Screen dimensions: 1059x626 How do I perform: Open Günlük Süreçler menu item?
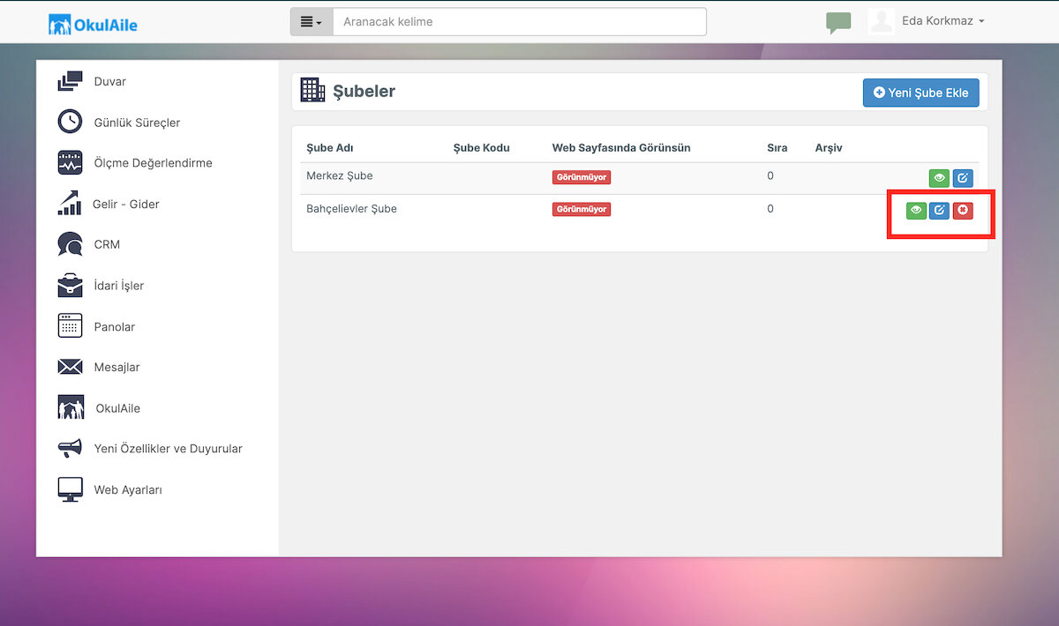(x=137, y=123)
